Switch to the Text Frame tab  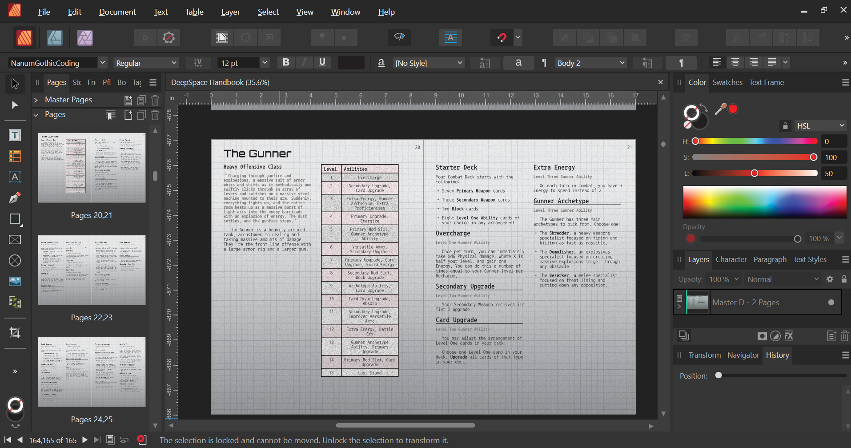click(x=767, y=82)
